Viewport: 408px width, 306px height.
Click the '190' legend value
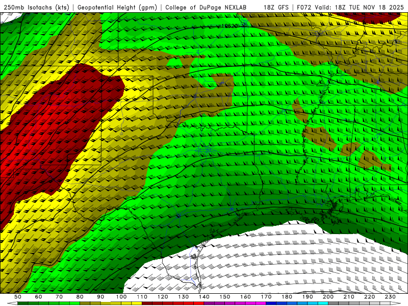(x=308, y=297)
